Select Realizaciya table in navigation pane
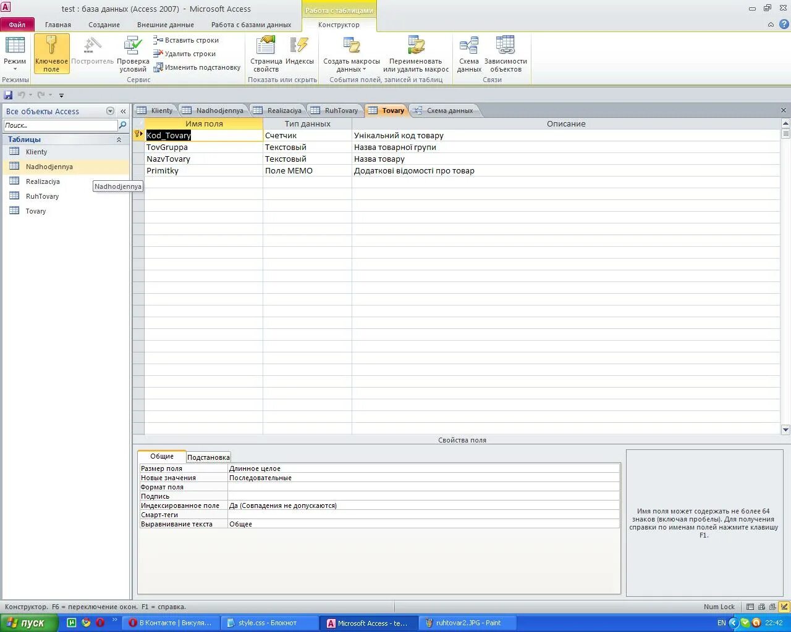 coord(66,181)
